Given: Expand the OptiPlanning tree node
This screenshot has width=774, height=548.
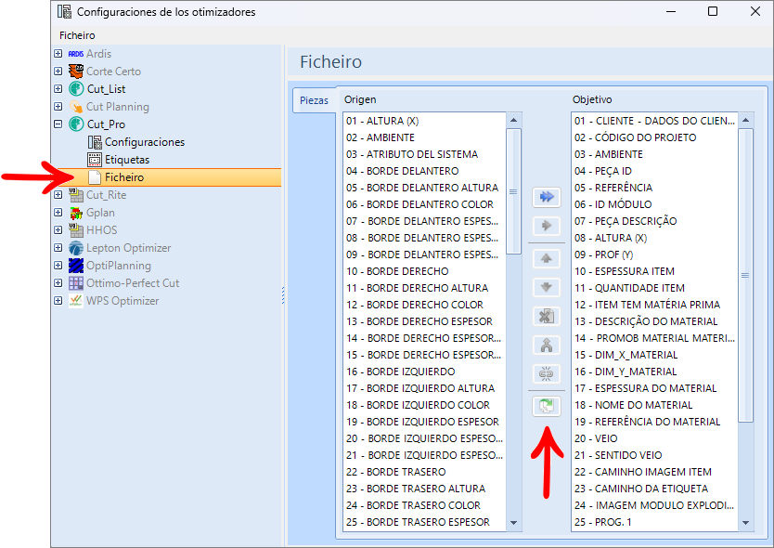Looking at the screenshot, I should point(58,266).
